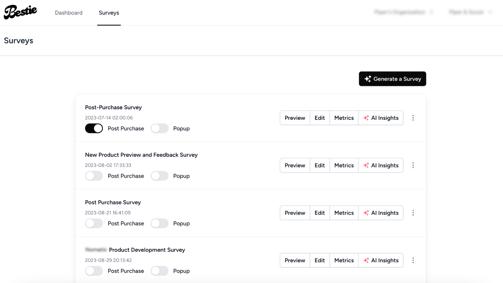Open three-dot menu for 2023-08-21 survey
Viewport: 503px width, 283px height.
(413, 213)
